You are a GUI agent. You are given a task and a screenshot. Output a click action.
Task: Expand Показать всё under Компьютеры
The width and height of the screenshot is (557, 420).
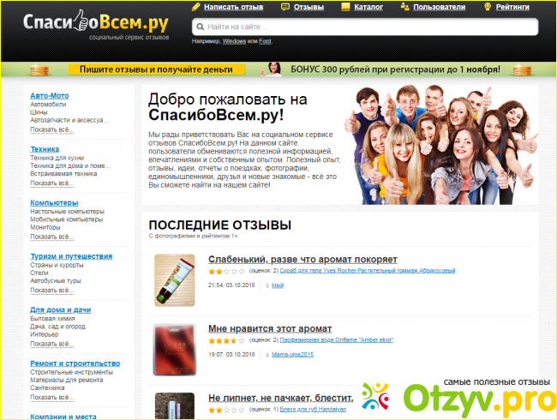[x=53, y=237]
